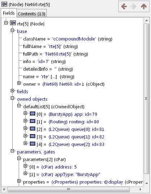Image resolution: width=151 pixels, height=194 pixels.
Task: Expand the properties = (cProperties) entry
Action: pos(19,181)
